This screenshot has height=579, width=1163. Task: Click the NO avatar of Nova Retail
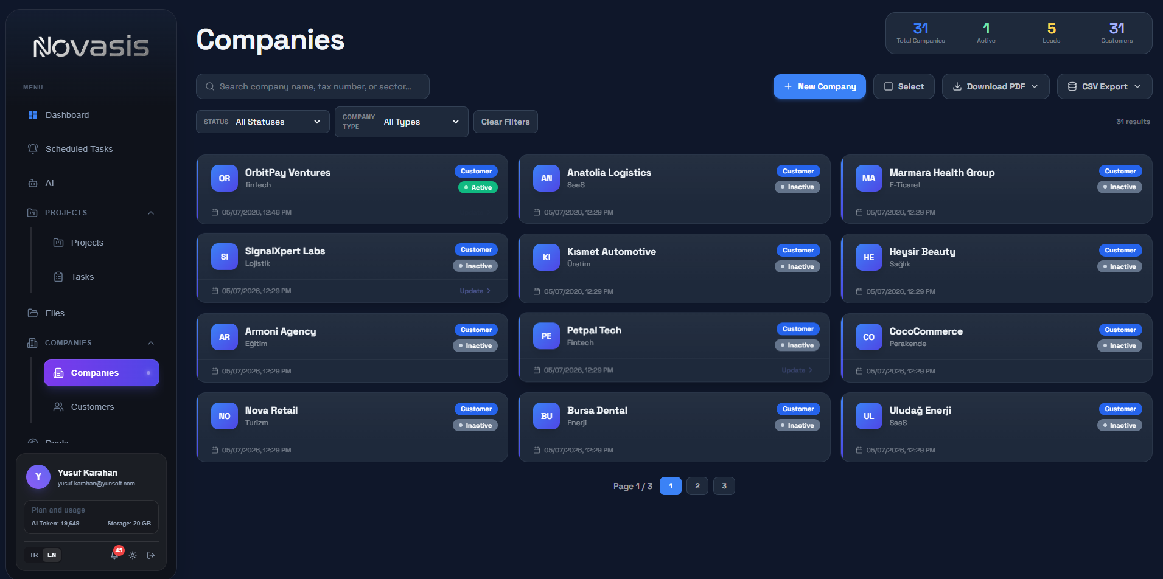[x=225, y=416]
